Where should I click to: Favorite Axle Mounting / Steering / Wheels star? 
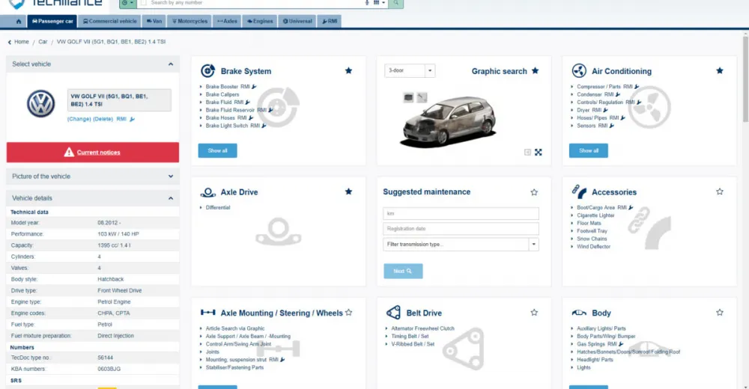pyautogui.click(x=349, y=313)
